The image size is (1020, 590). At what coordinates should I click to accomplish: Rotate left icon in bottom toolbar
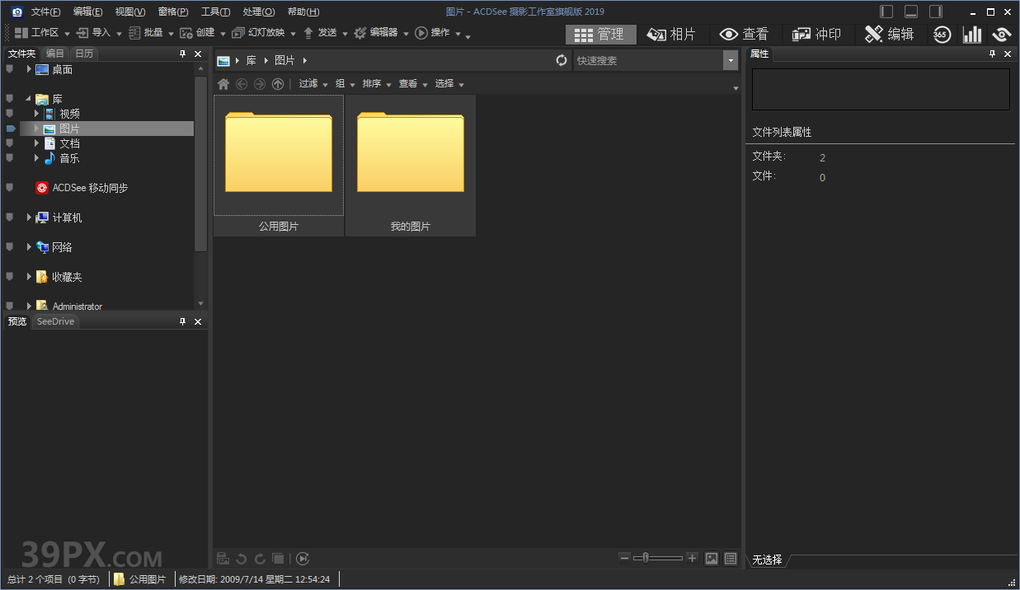(242, 559)
